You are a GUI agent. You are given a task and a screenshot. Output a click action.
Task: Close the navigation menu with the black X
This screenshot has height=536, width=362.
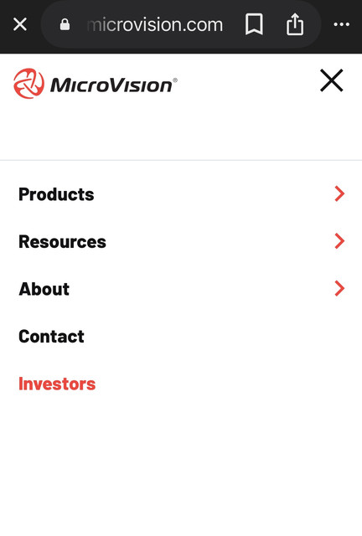tap(331, 80)
